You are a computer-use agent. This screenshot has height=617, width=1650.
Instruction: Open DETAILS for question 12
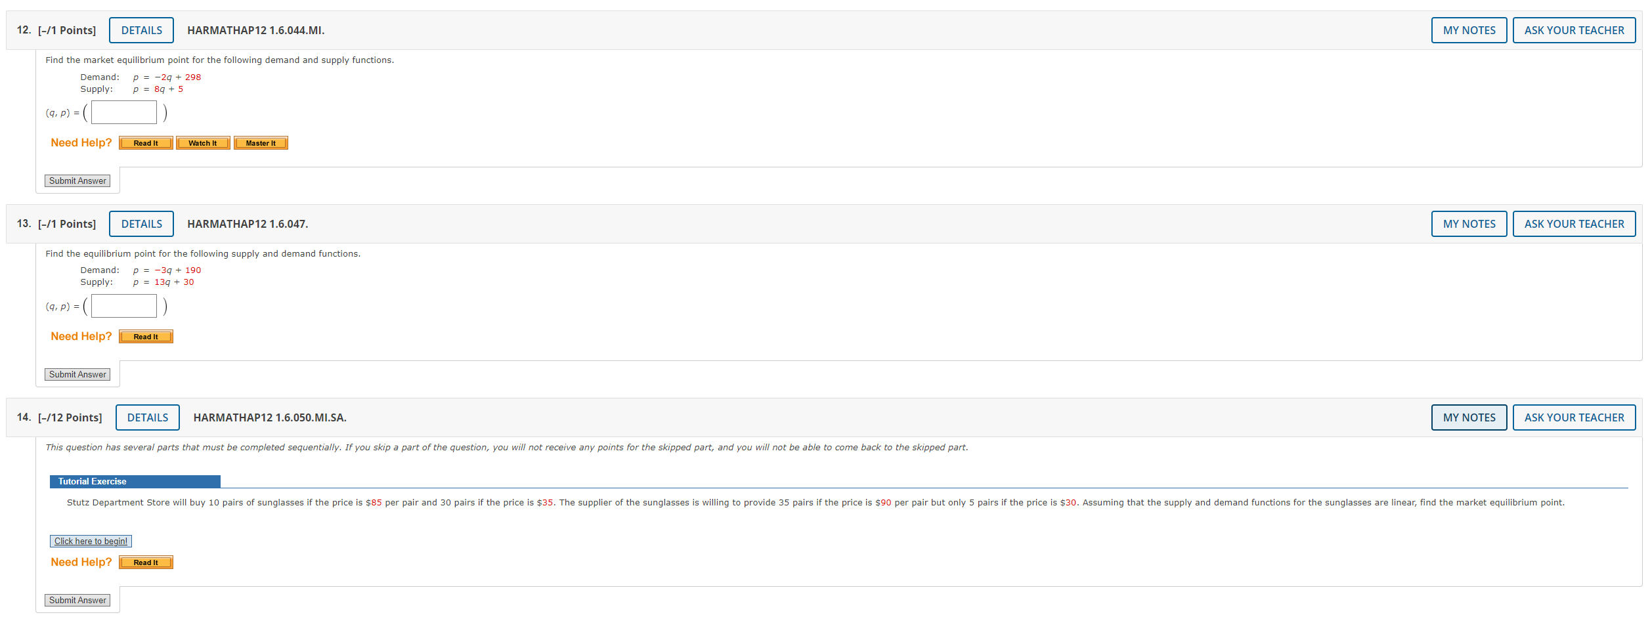(x=141, y=30)
